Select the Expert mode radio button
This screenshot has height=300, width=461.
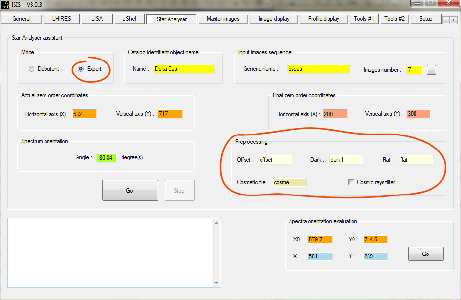(81, 69)
